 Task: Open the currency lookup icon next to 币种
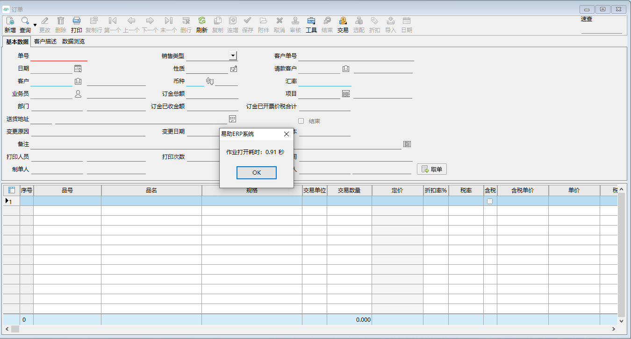210,81
